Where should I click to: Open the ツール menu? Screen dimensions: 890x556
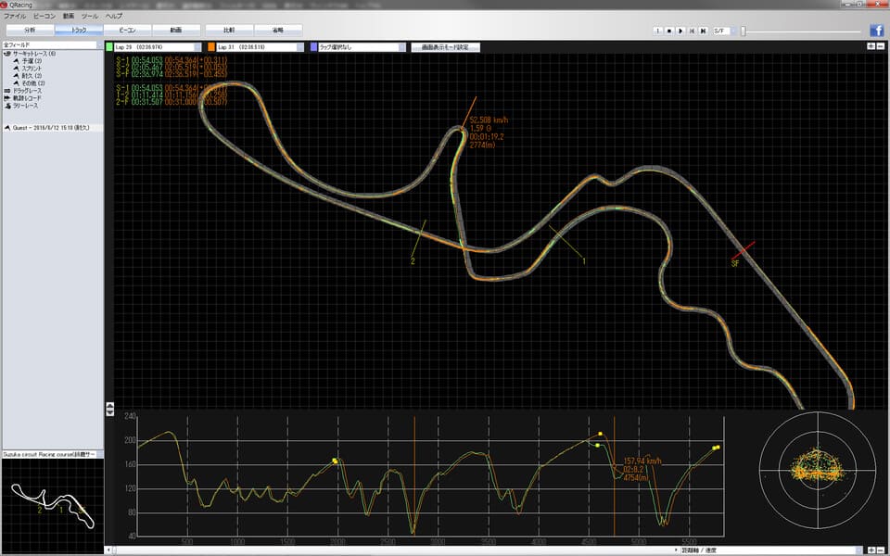pos(90,16)
